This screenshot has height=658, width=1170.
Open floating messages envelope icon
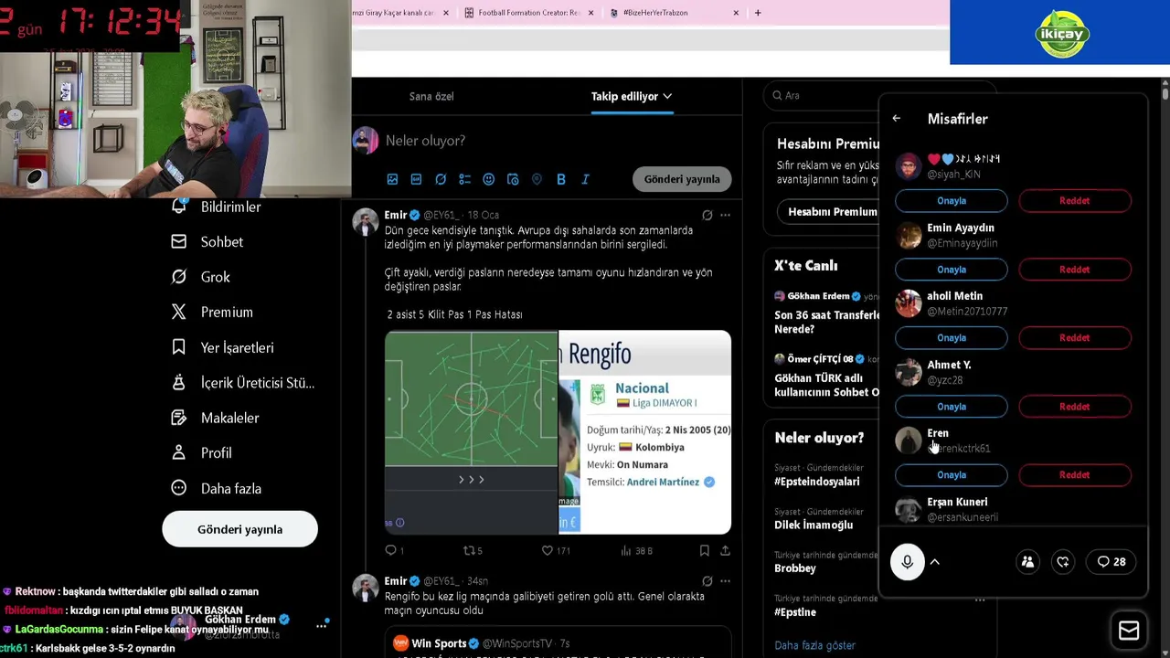tap(1129, 631)
